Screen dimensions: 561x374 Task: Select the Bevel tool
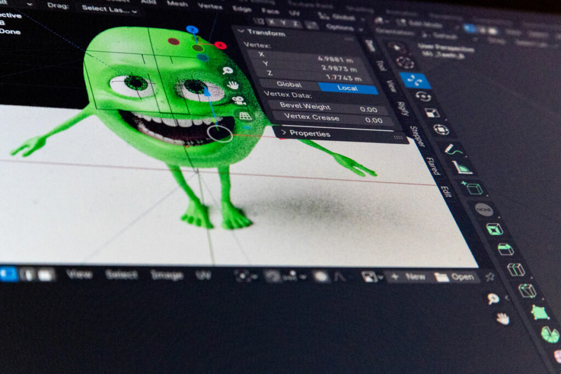click(x=506, y=249)
